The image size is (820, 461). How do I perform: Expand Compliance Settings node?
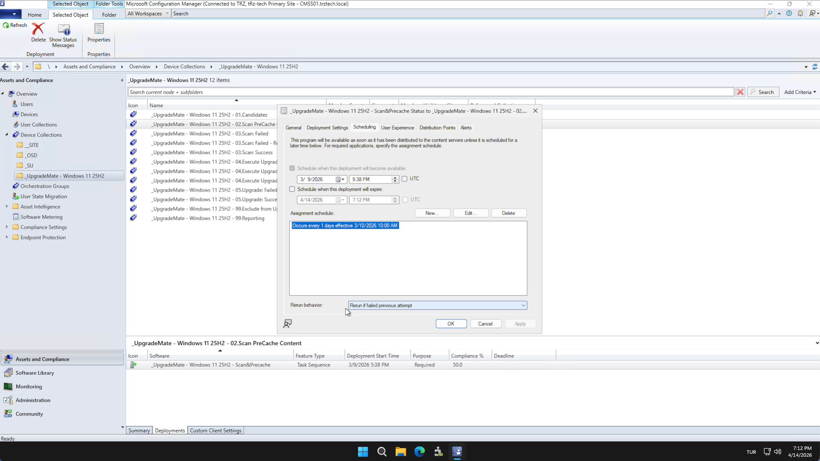(7, 227)
